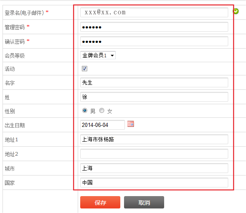The image size is (246, 213).
Task: Focus the login email input field
Action: click(x=154, y=12)
